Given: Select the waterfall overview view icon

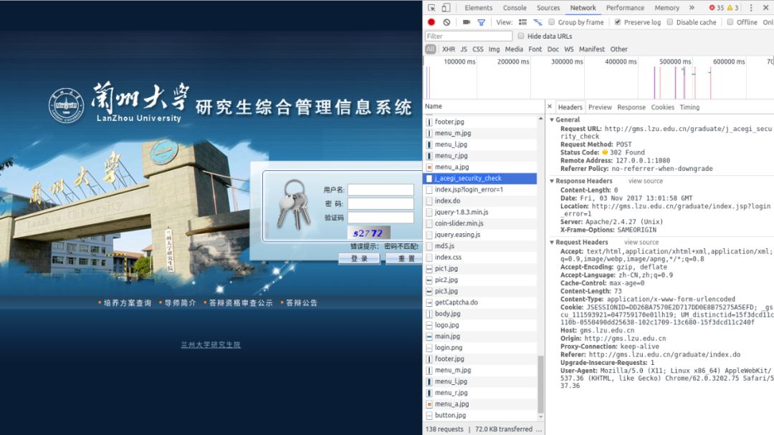Looking at the screenshot, I should click(x=537, y=22).
